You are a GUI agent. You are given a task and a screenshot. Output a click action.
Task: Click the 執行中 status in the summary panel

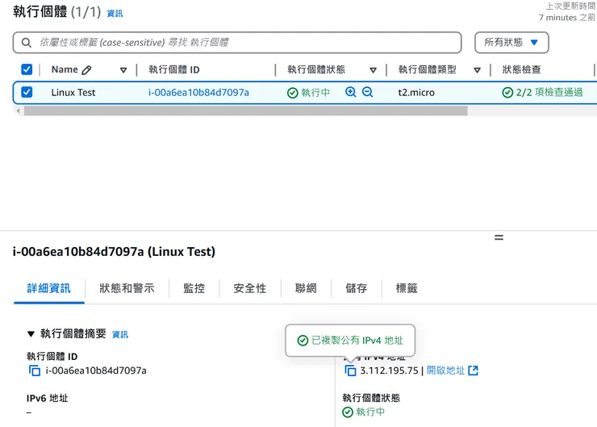[370, 412]
